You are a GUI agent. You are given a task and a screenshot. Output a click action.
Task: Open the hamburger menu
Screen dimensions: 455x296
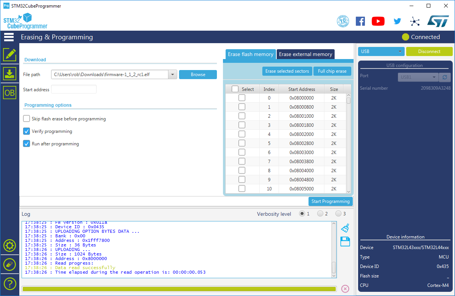click(x=9, y=37)
